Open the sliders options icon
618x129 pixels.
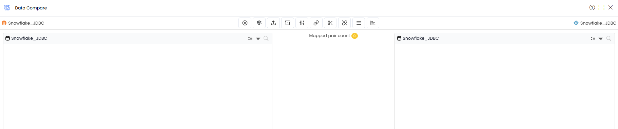click(x=302, y=23)
